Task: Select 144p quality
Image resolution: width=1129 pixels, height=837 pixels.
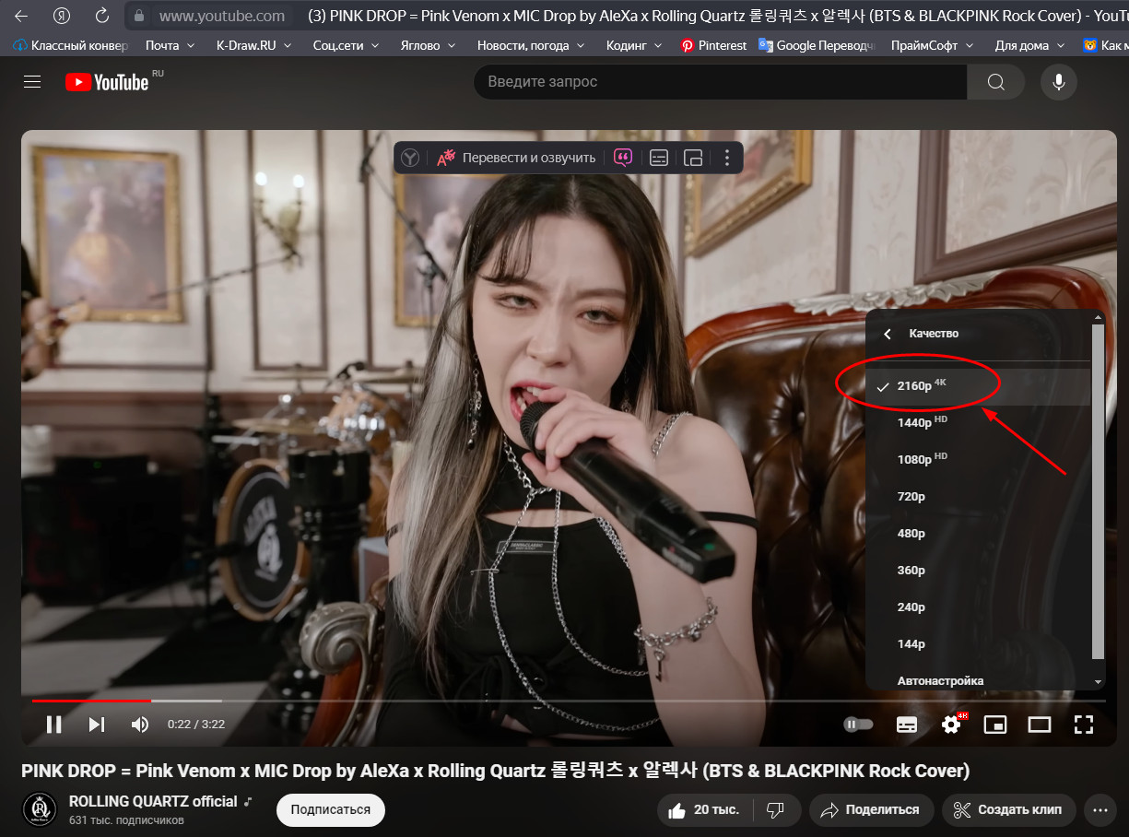Action: 978,644
